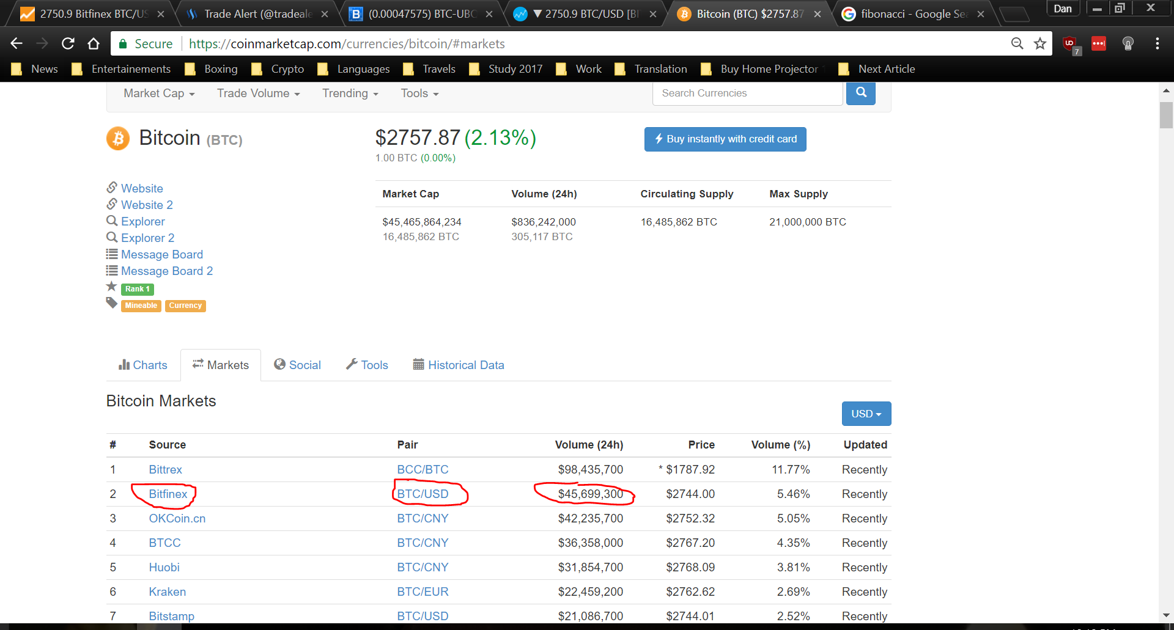
Task: Click the Mineable tag
Action: click(141, 306)
